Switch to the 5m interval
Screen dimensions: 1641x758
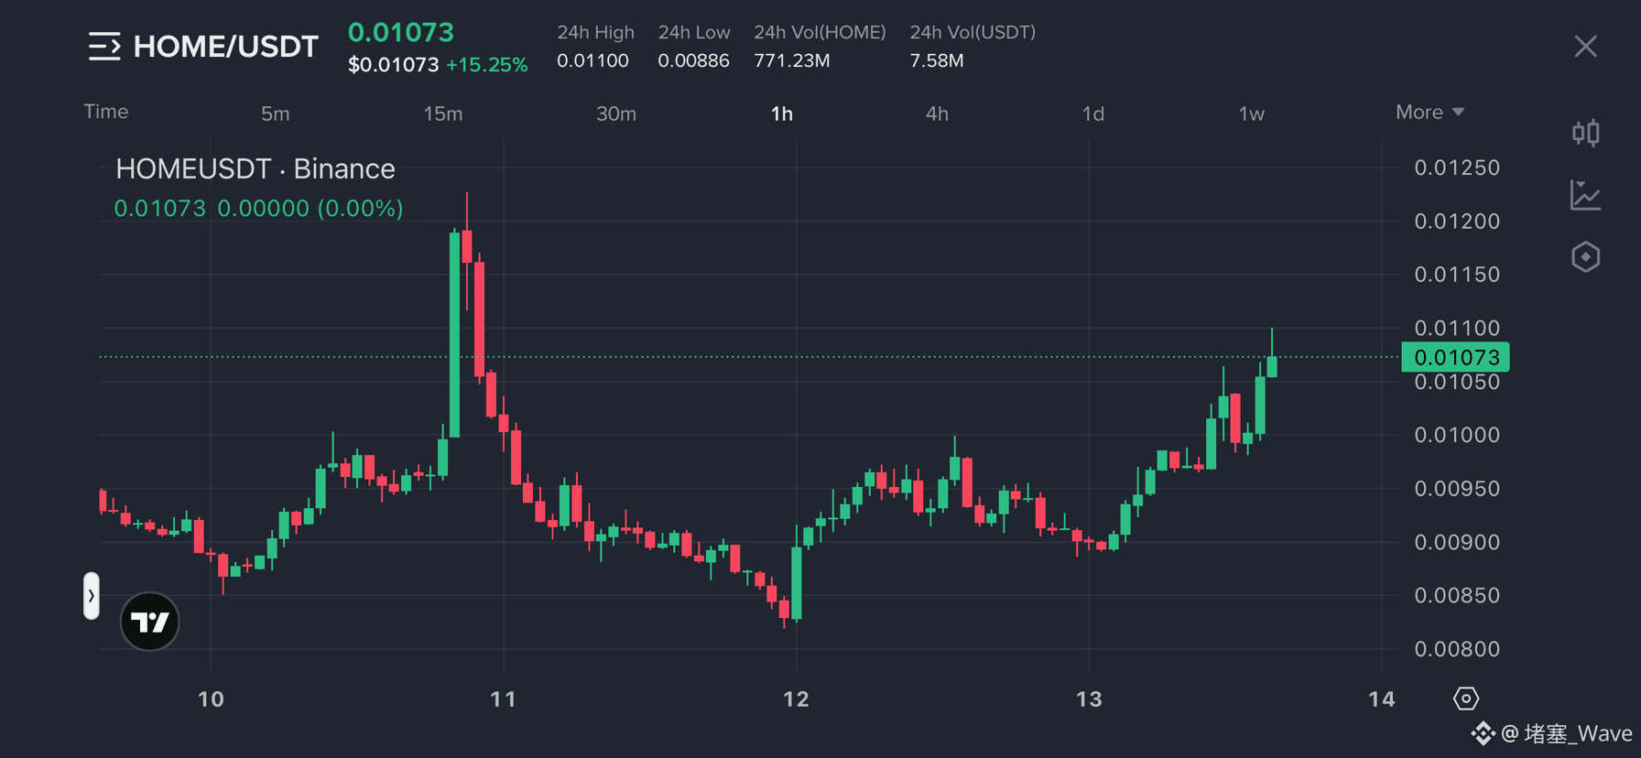click(275, 114)
